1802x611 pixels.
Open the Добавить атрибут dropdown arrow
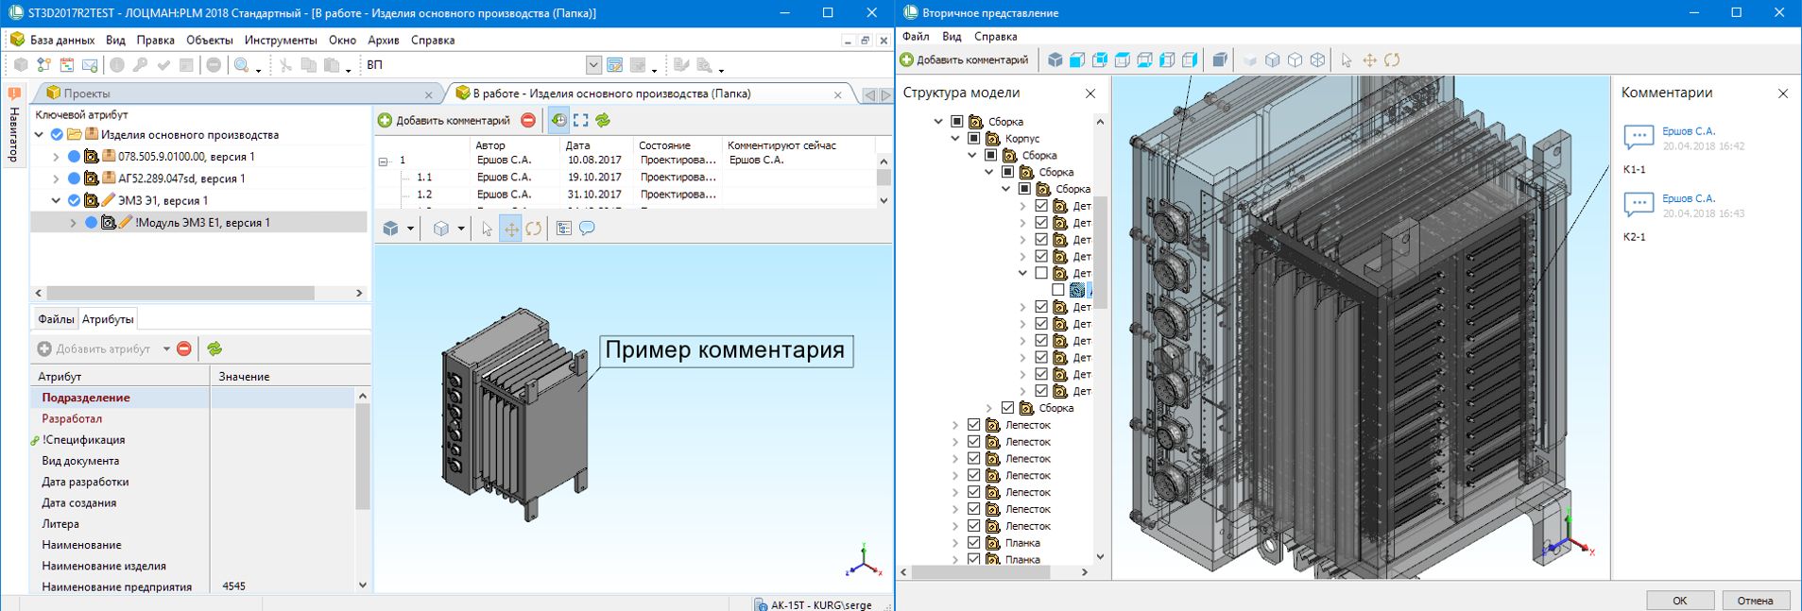pyautogui.click(x=166, y=348)
